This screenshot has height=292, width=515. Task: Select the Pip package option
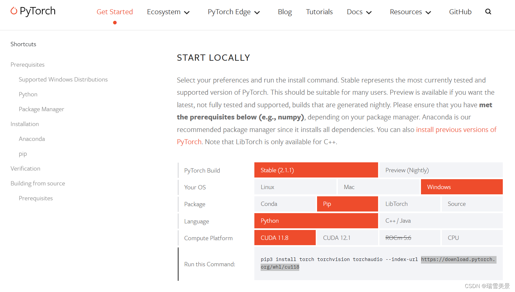coord(347,204)
